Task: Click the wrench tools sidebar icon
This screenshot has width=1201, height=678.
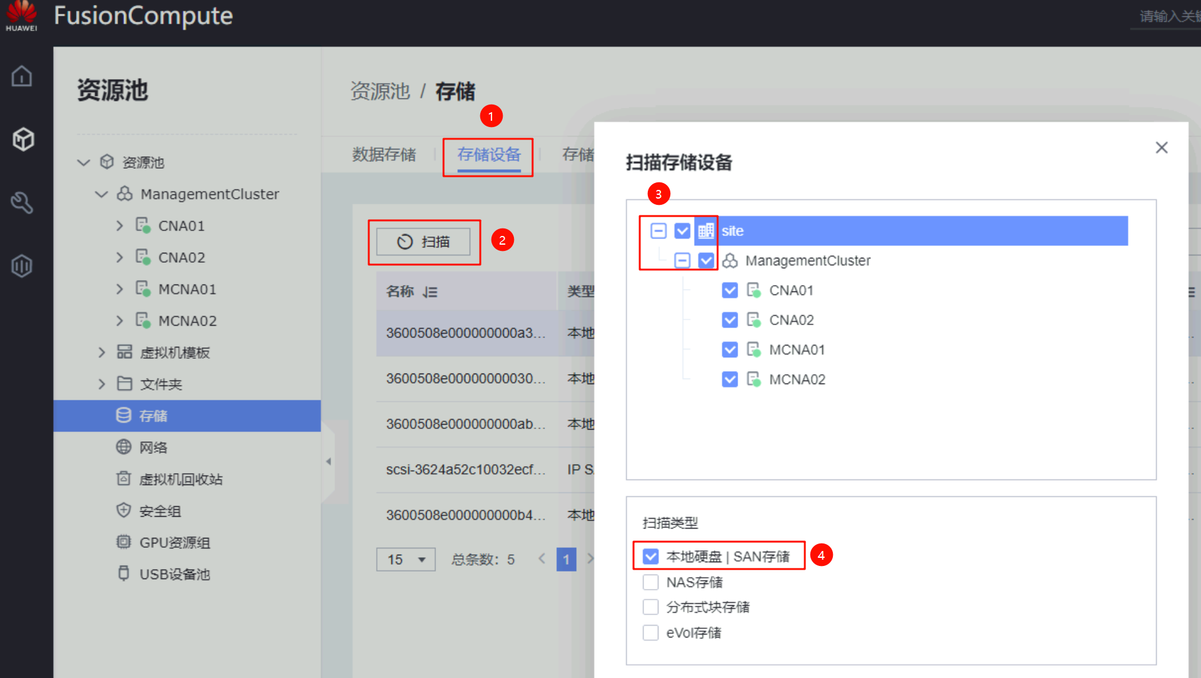Action: tap(22, 202)
